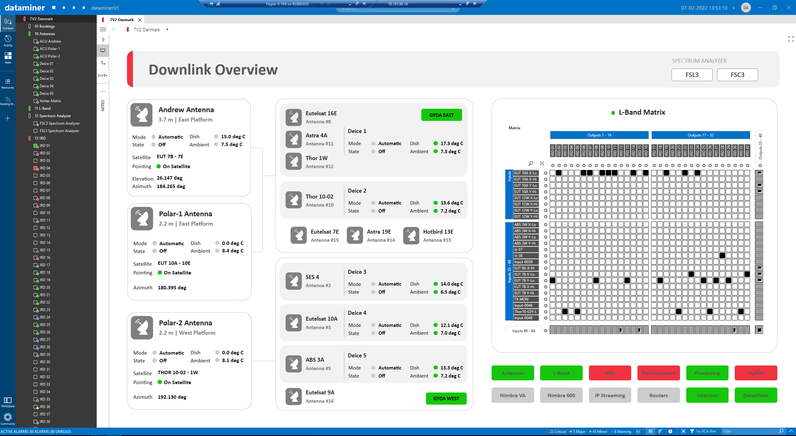Expand the side panel chevron arrow

coord(103,40)
